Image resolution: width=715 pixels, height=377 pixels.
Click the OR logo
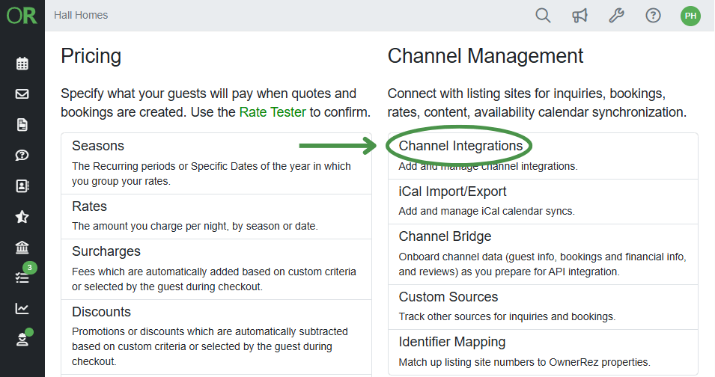(22, 16)
